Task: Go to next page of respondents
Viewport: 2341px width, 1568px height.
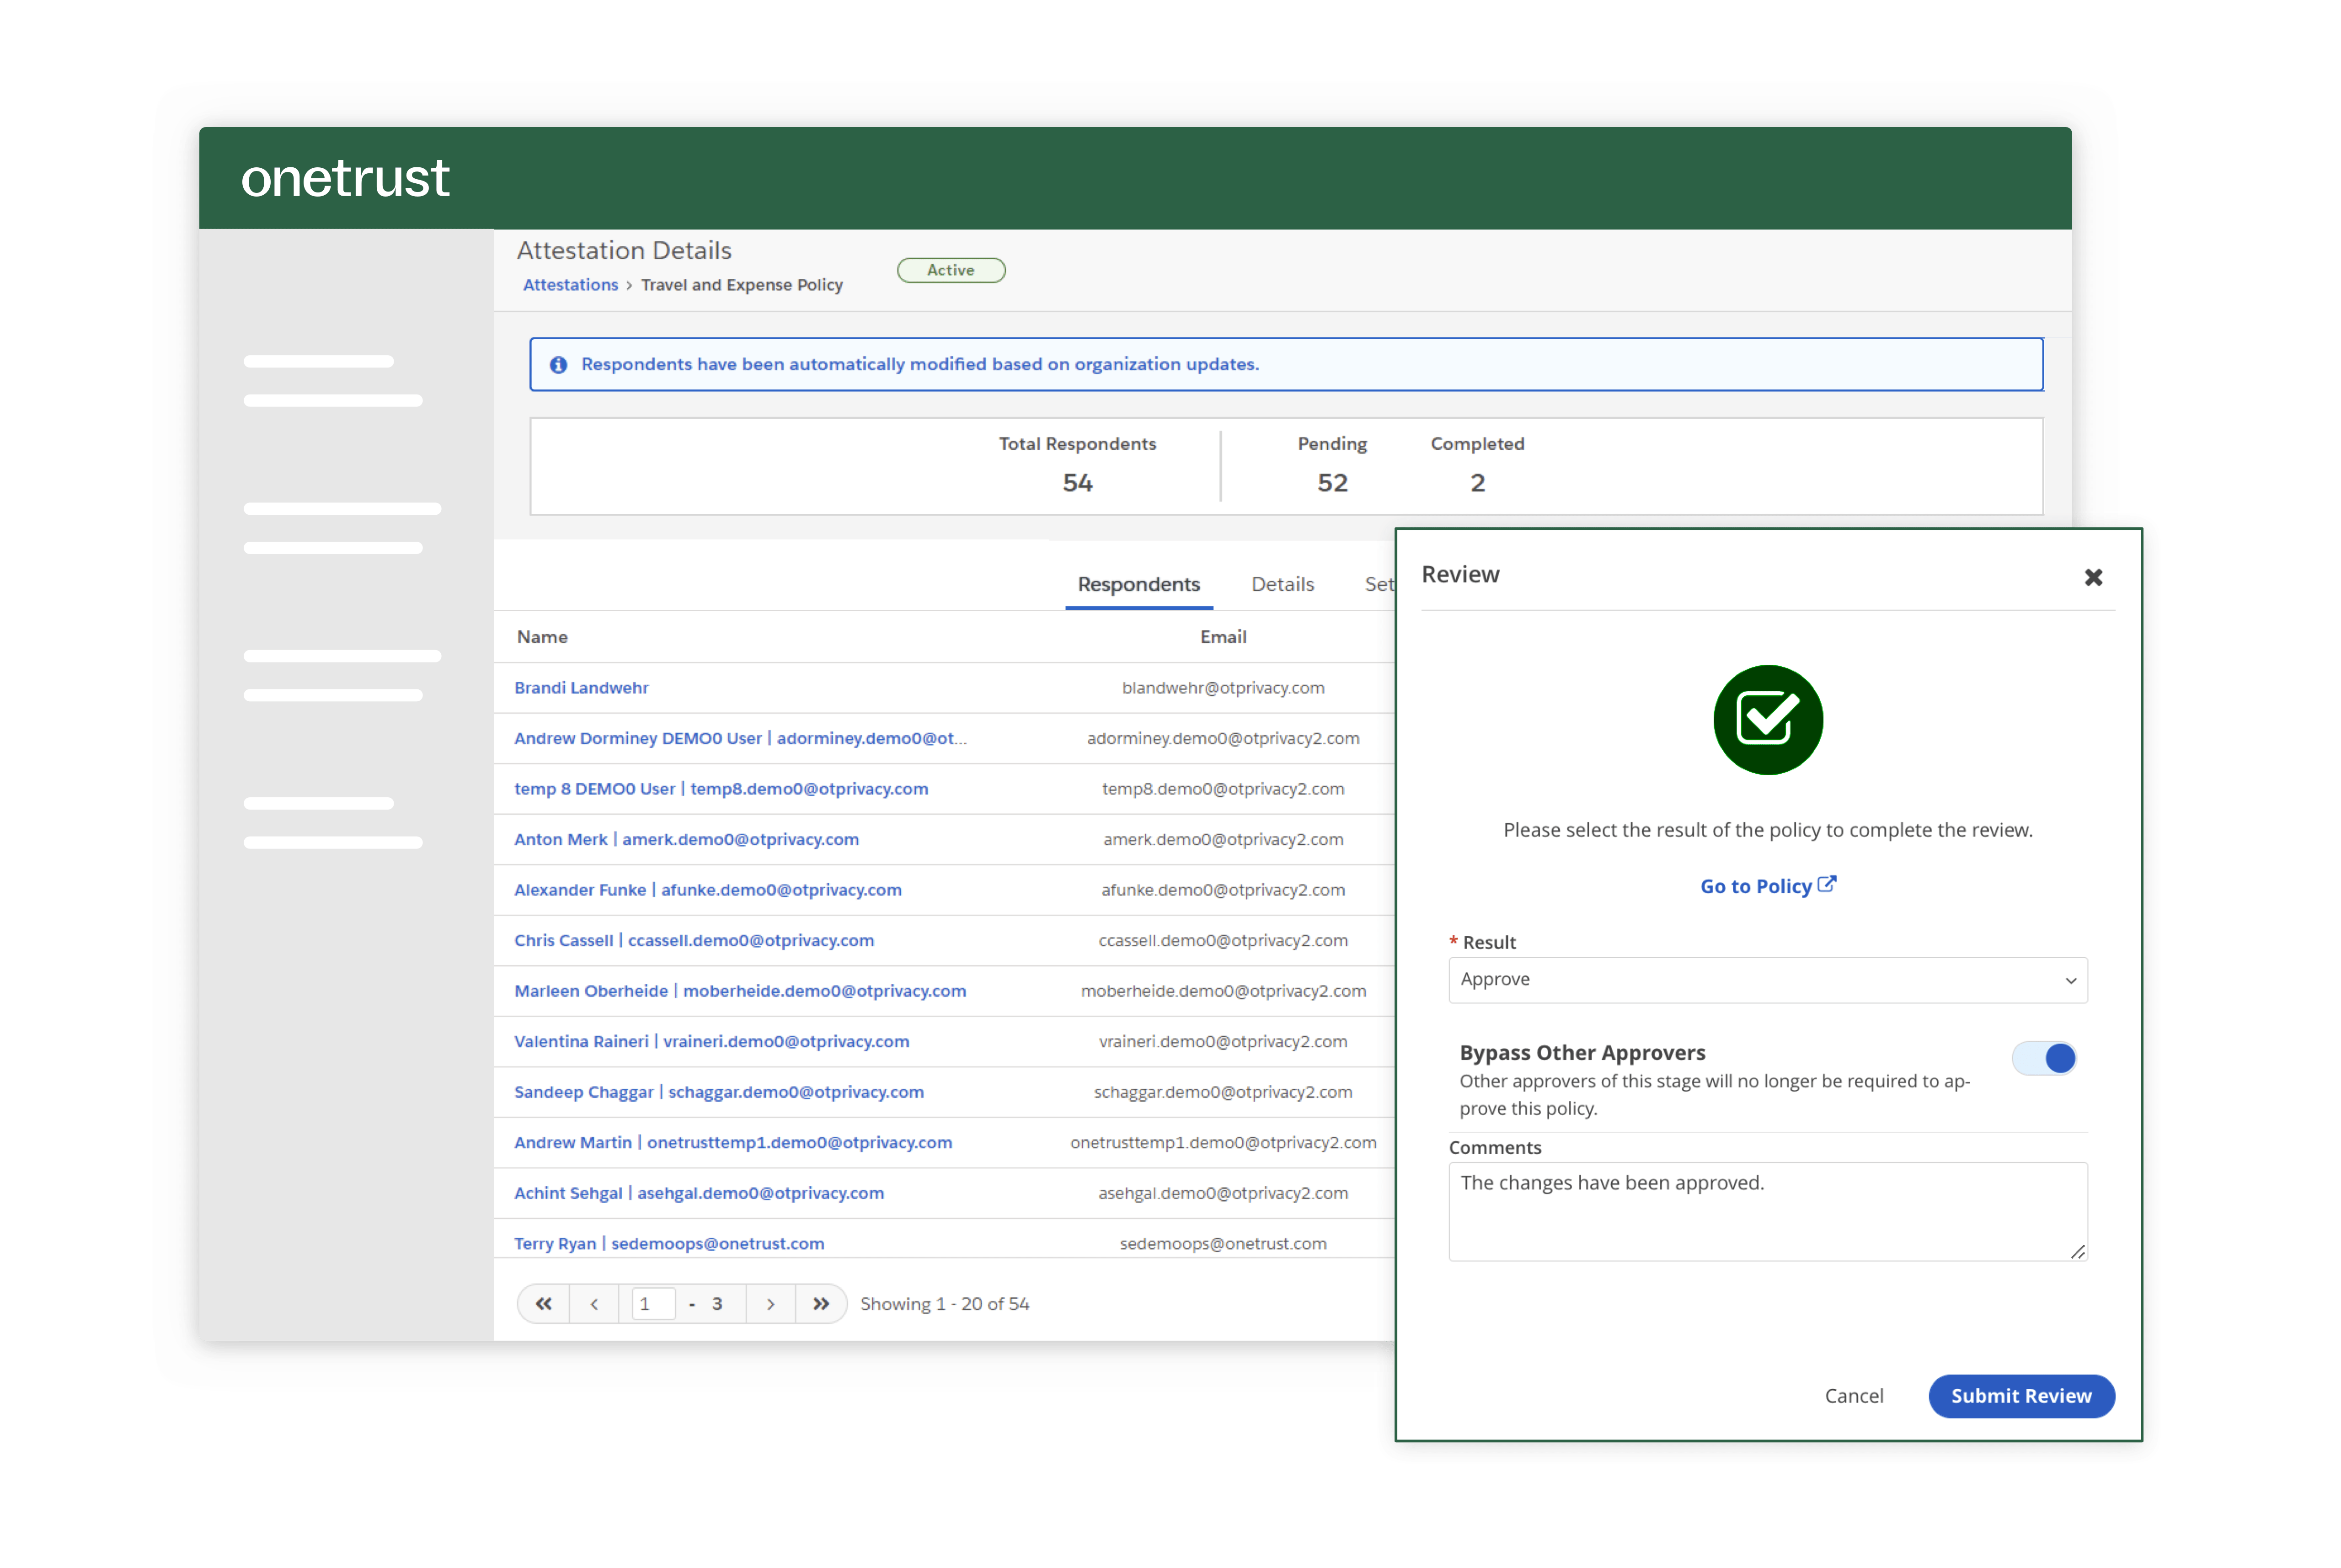Action: (x=770, y=1303)
